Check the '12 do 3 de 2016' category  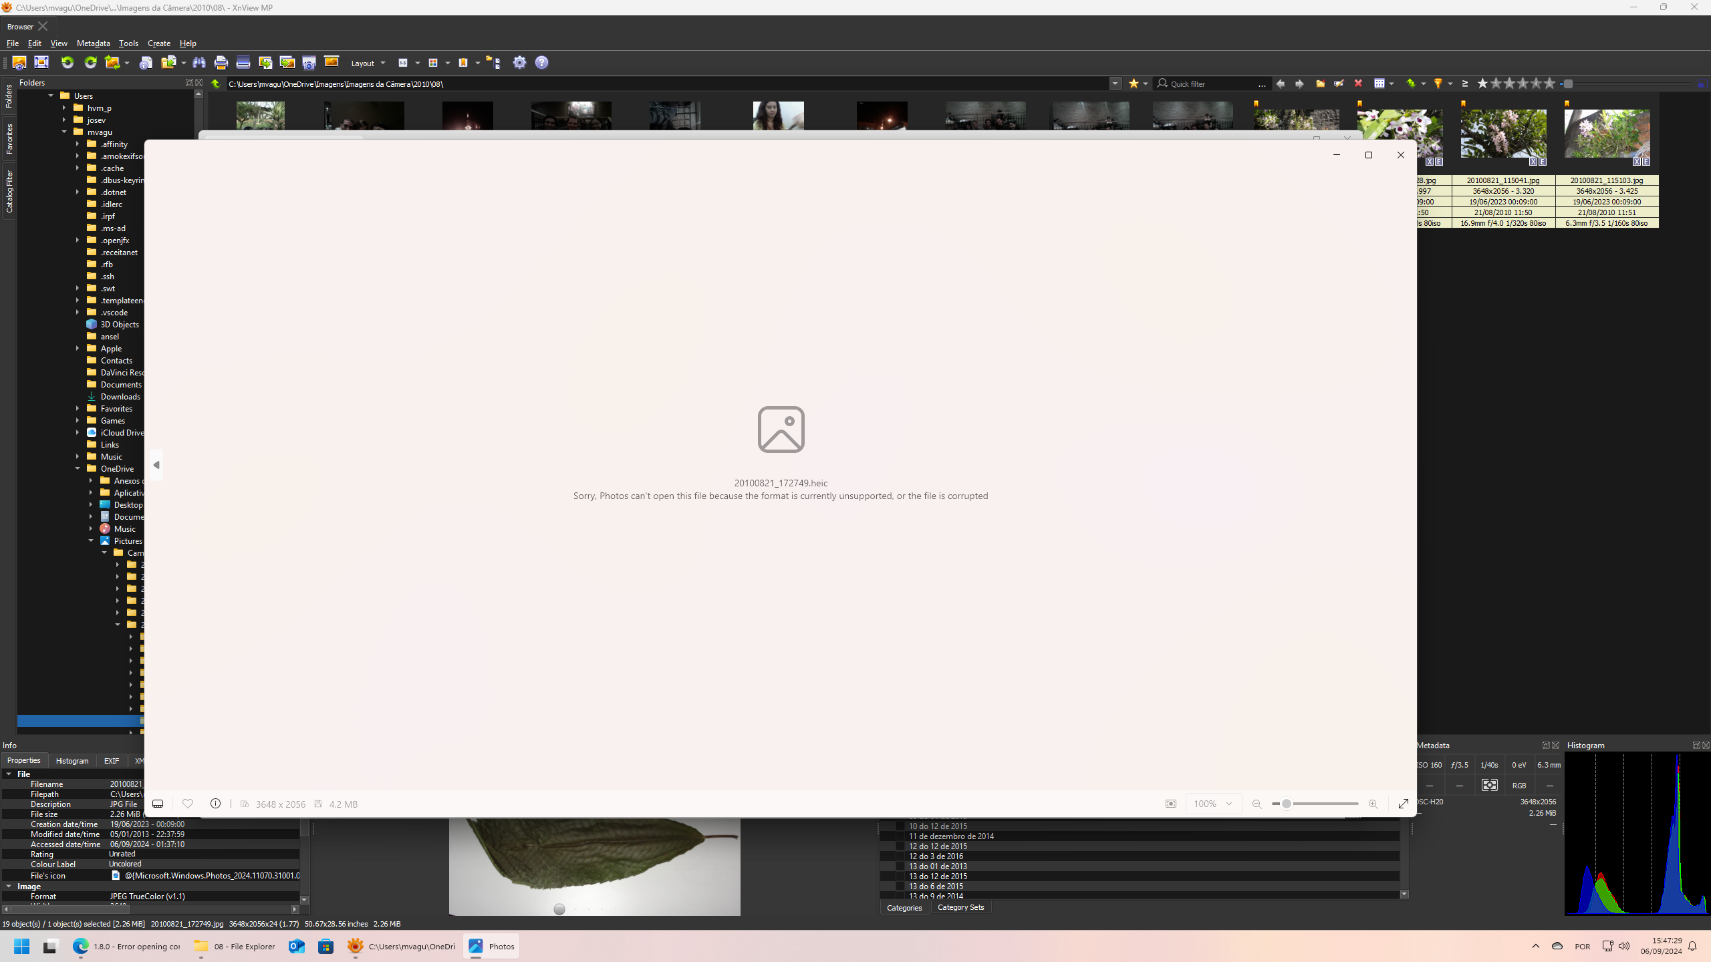click(x=900, y=856)
